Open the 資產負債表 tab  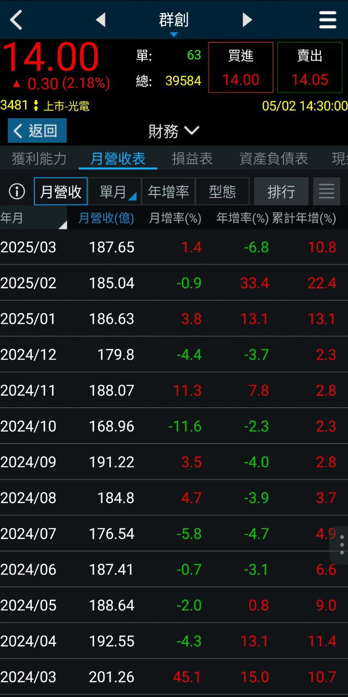274,158
